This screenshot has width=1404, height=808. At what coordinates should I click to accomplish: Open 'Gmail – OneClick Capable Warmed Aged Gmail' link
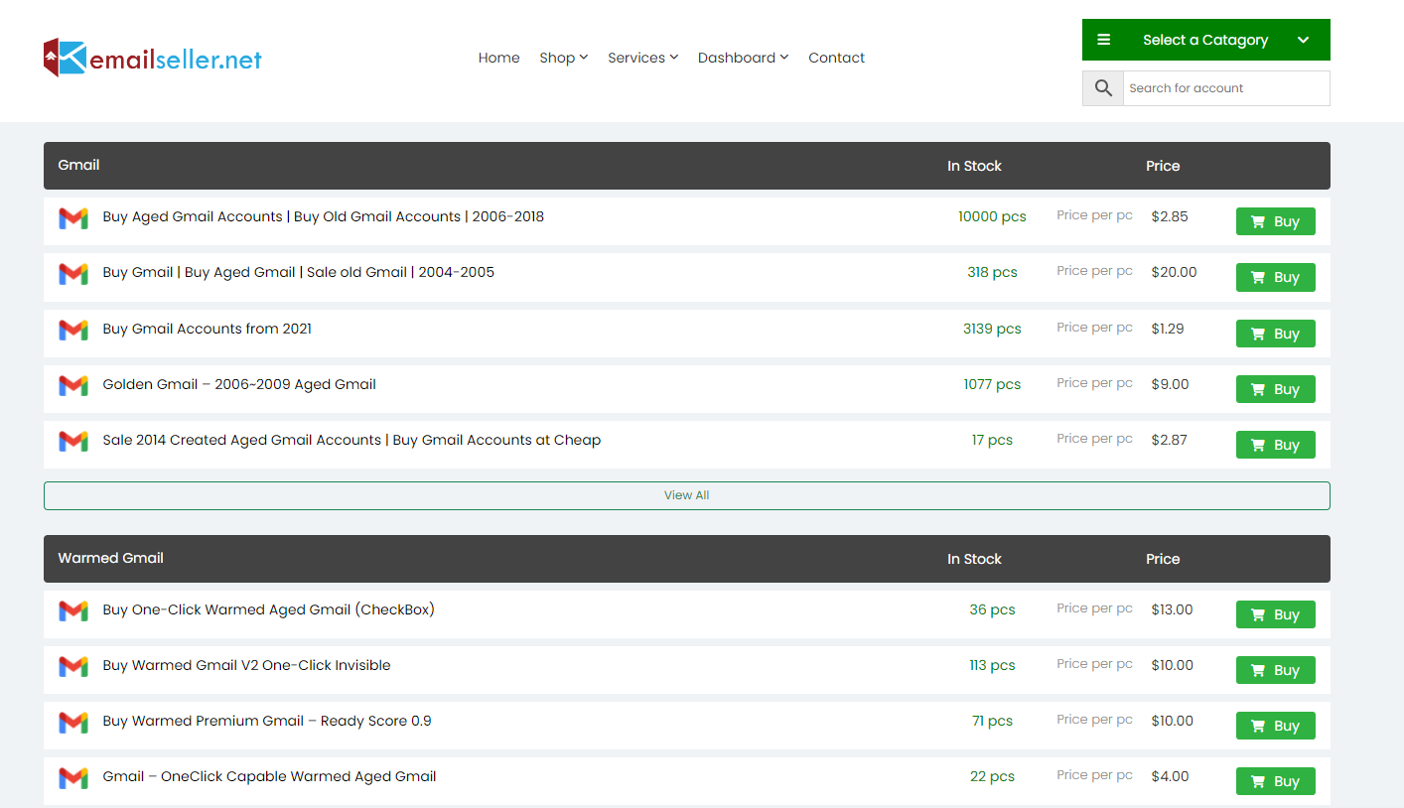click(270, 776)
